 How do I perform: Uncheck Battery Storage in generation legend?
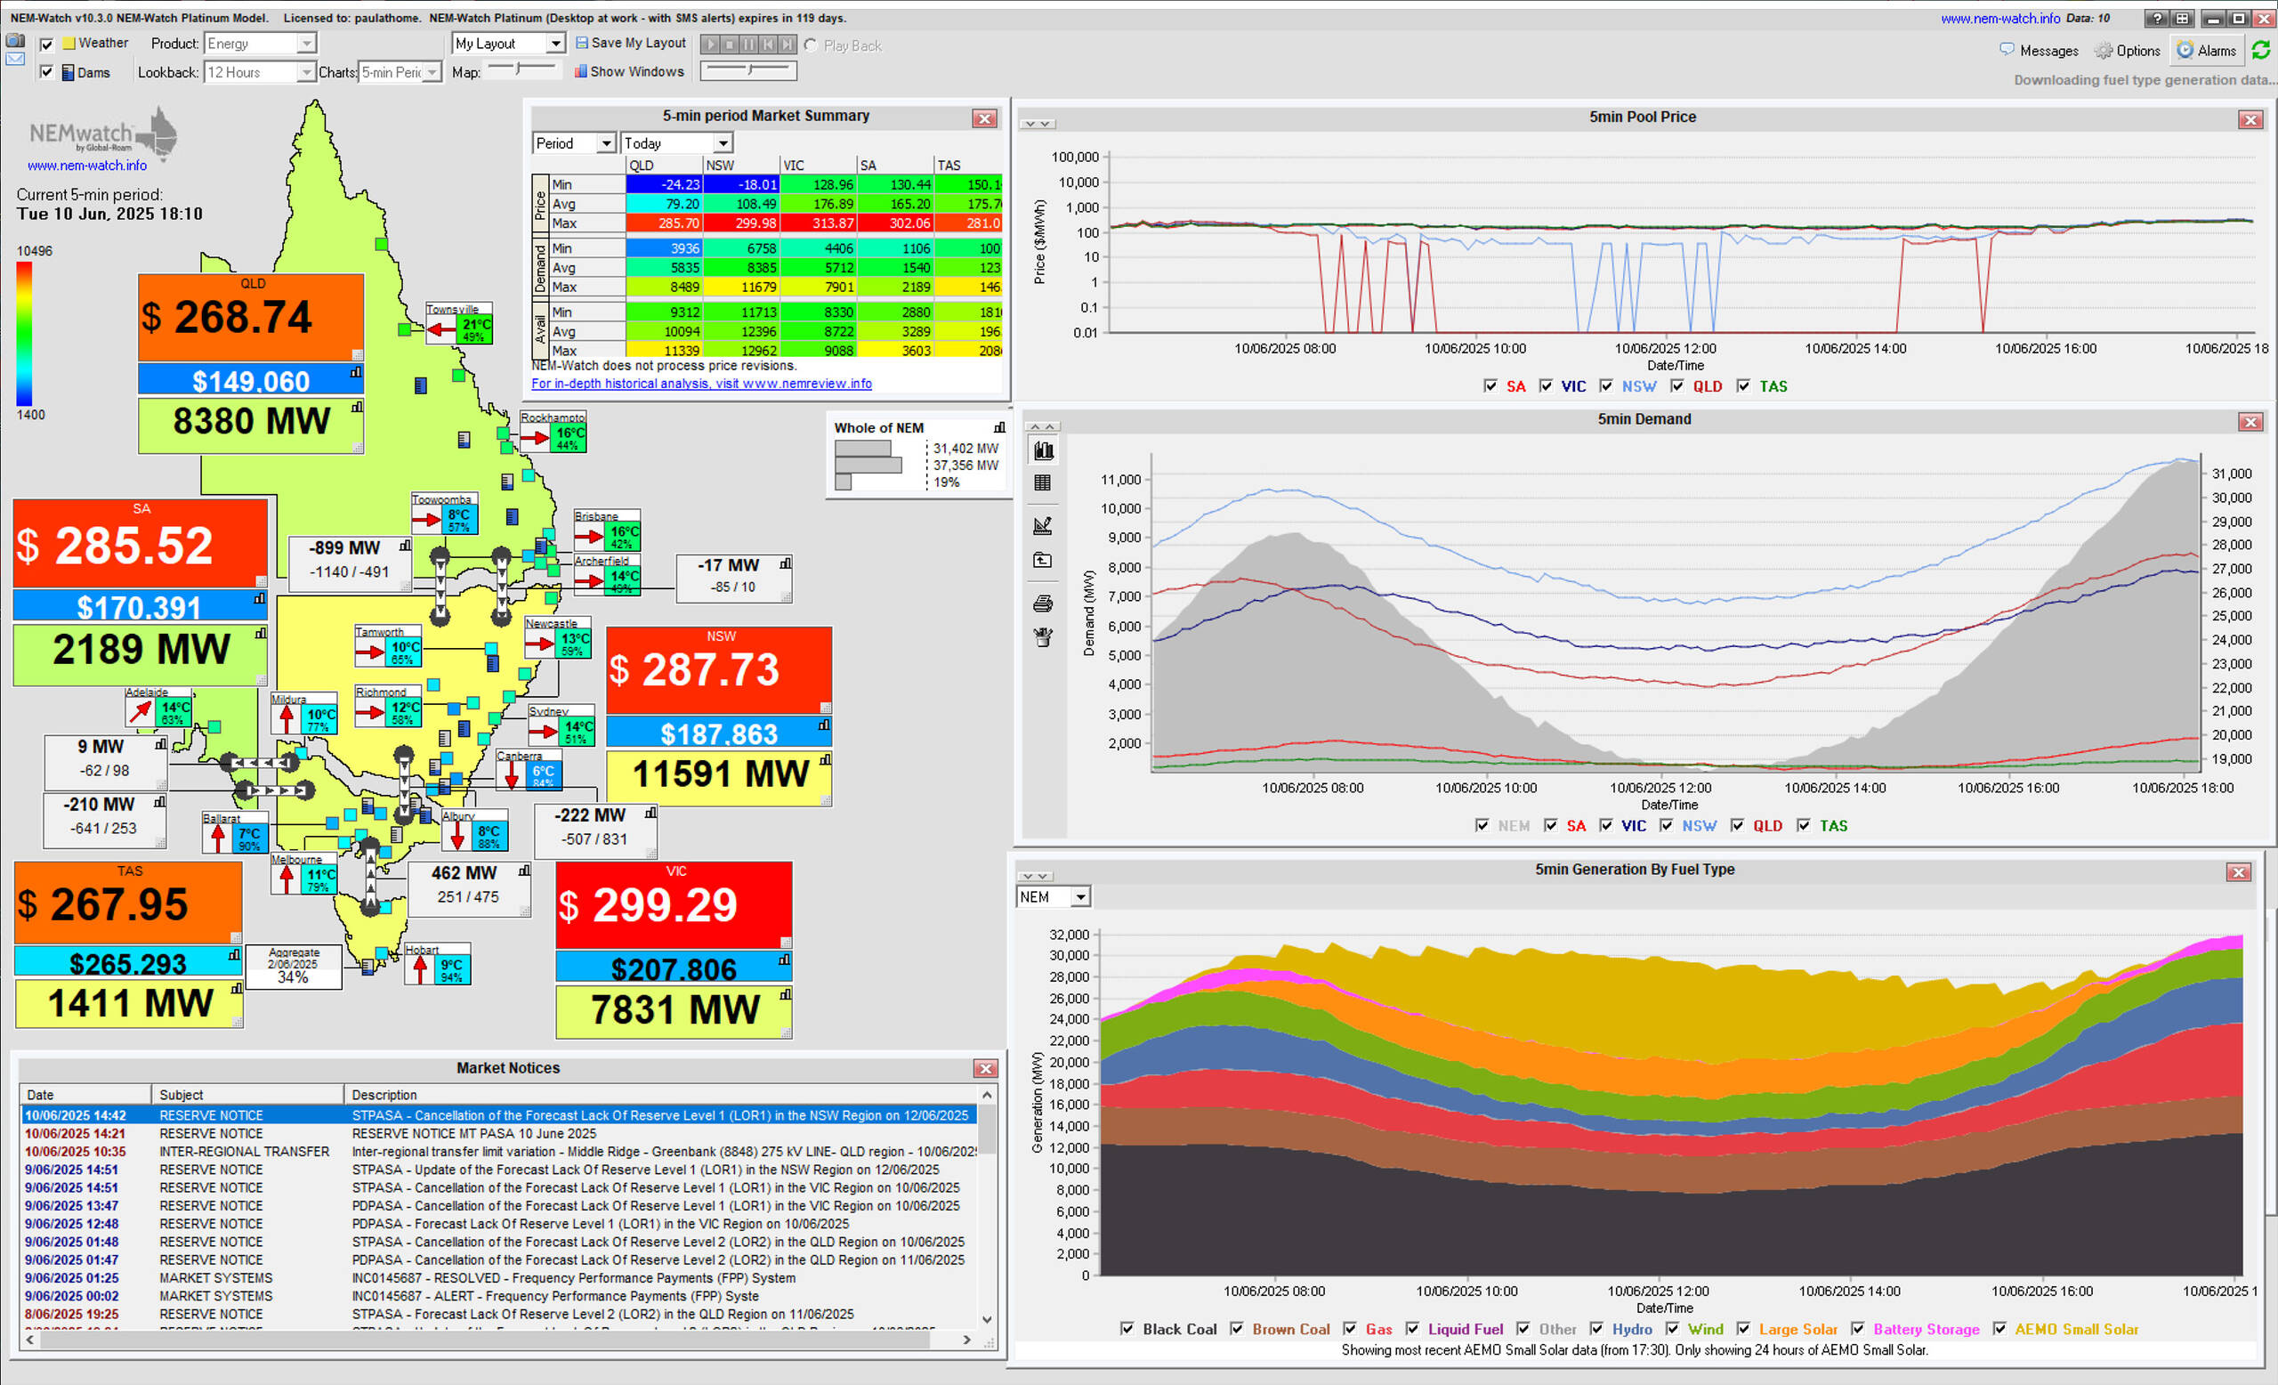coord(1857,1329)
